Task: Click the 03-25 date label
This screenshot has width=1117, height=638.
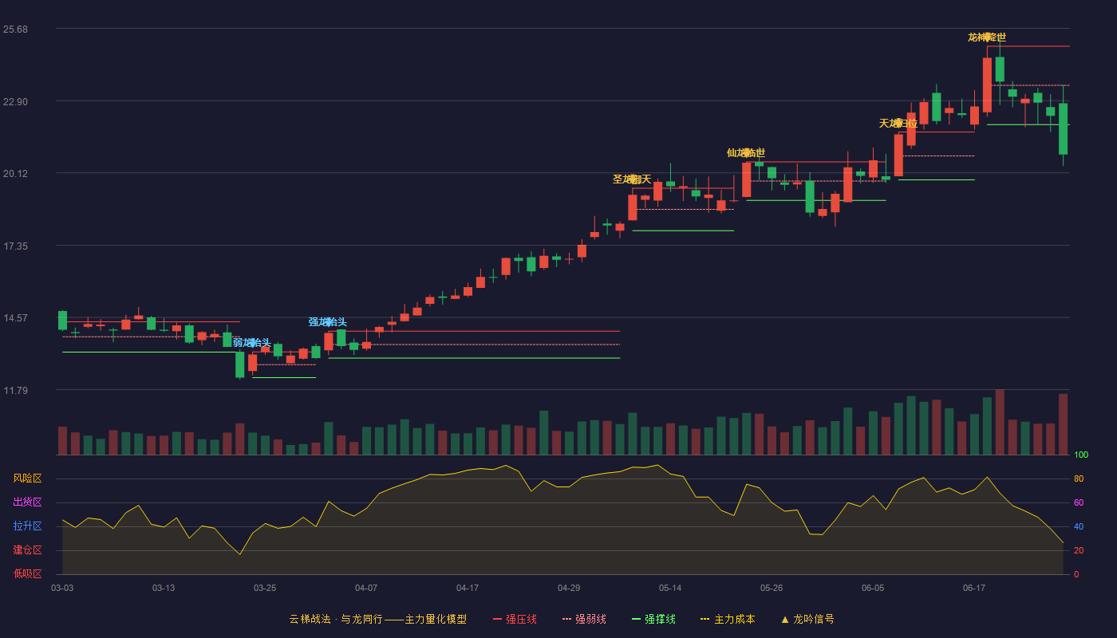Action: pos(265,588)
